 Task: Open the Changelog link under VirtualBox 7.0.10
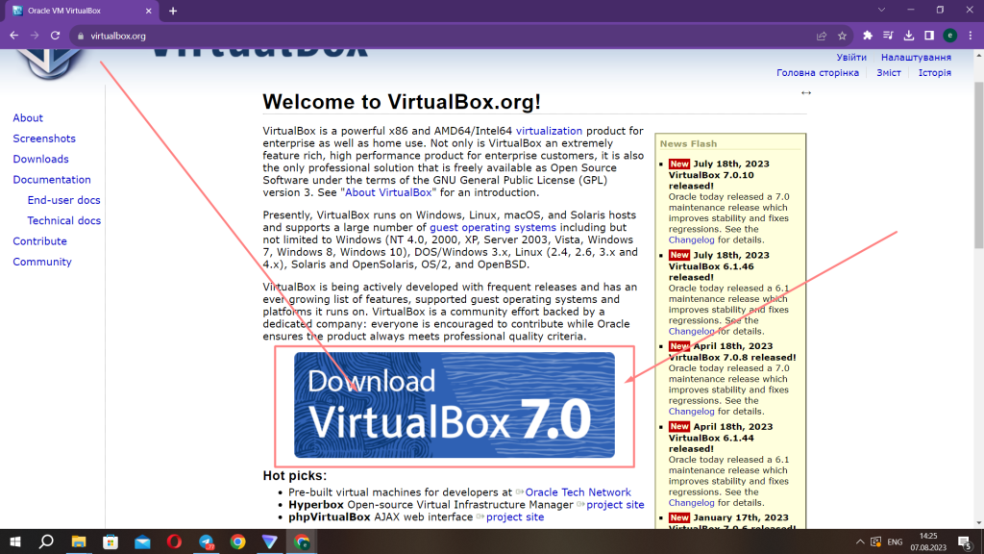click(691, 239)
